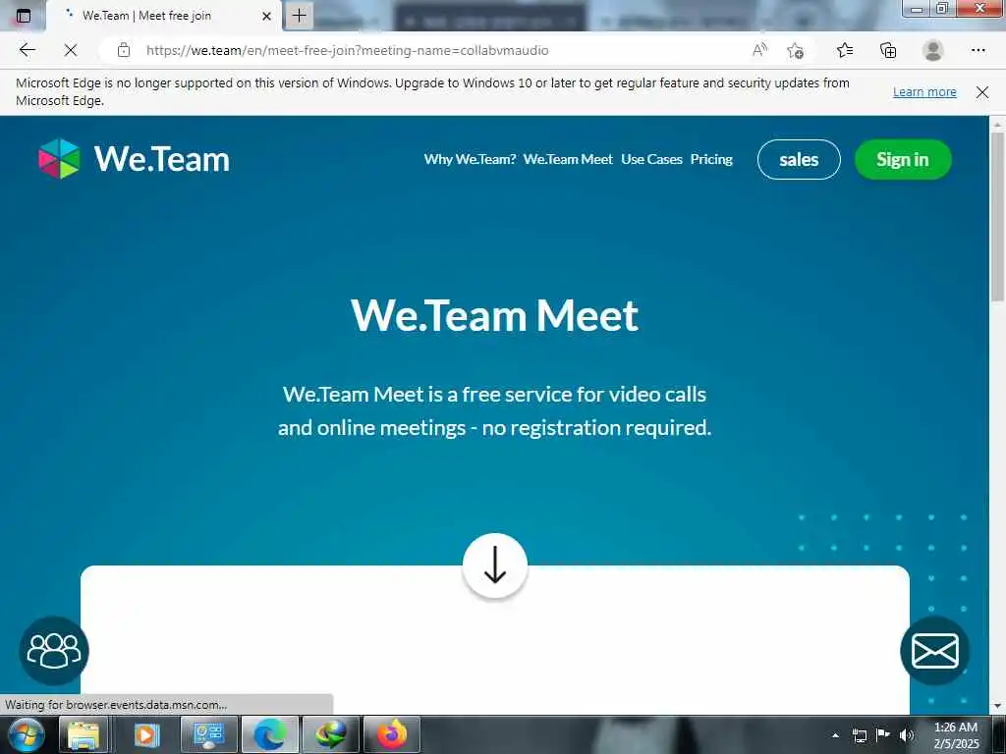Open the tab actions menu icon
1006x754 pixels.
(24, 16)
